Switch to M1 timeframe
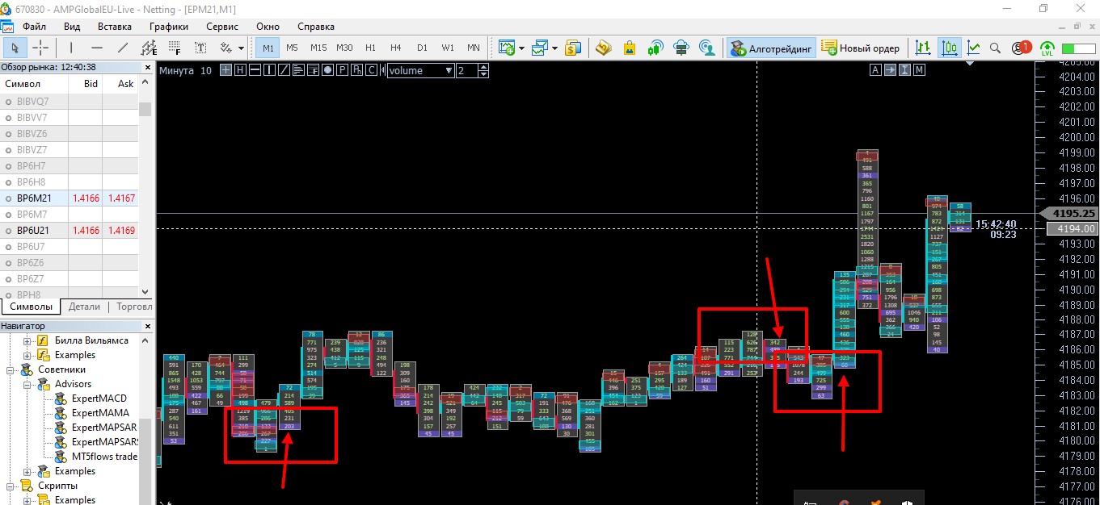The height and width of the screenshot is (505, 1100). (x=268, y=48)
